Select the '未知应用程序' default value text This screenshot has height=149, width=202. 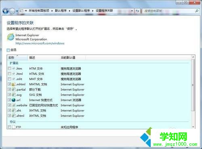point(69,127)
